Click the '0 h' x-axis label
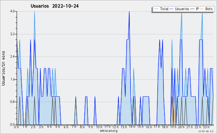The width and height of the screenshot is (217, 134). tap(16, 127)
